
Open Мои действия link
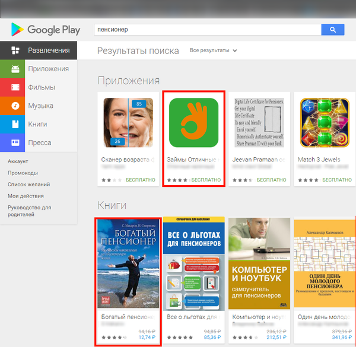(26, 196)
